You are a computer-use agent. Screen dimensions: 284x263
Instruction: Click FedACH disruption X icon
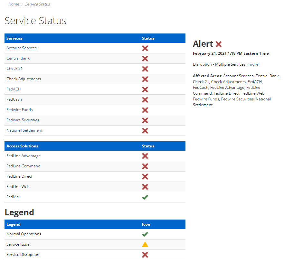(x=145, y=90)
